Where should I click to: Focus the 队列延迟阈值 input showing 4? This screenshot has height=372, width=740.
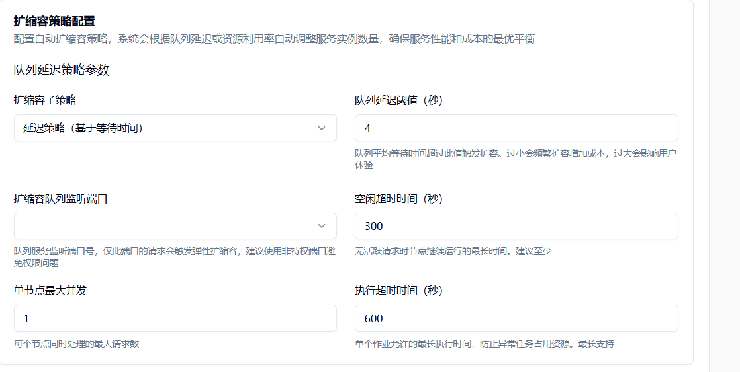pos(516,128)
